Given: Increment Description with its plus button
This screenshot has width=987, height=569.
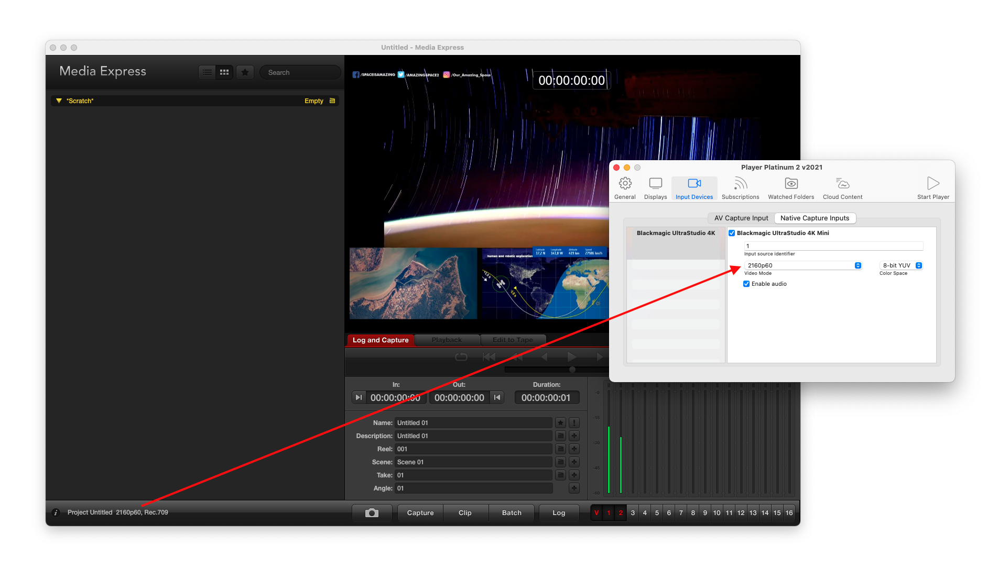Looking at the screenshot, I should [574, 436].
